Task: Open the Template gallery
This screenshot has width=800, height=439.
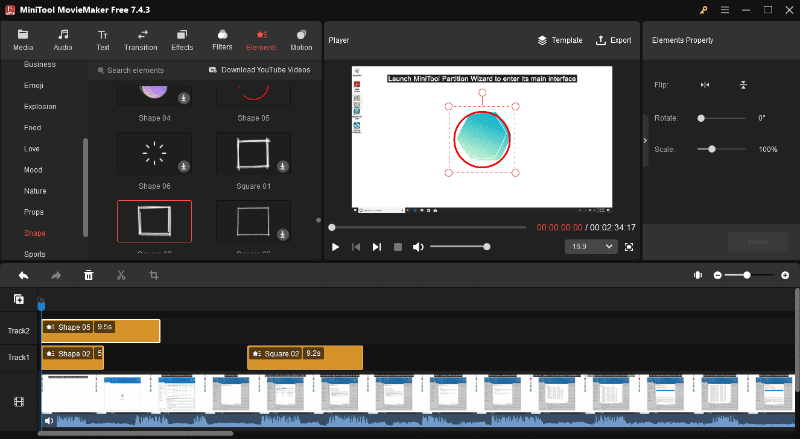Action: pyautogui.click(x=560, y=40)
